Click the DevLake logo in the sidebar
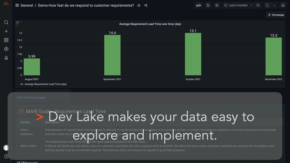 click(6, 3)
